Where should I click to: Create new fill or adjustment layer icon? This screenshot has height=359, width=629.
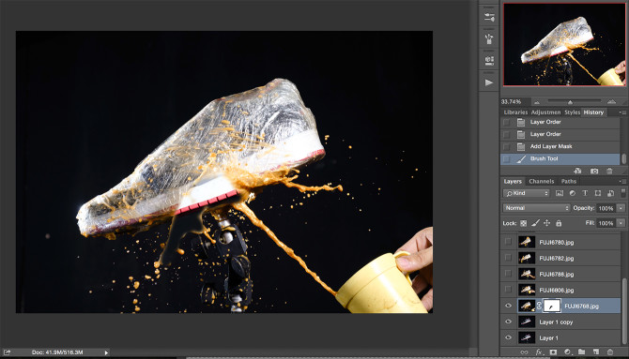[567, 352]
